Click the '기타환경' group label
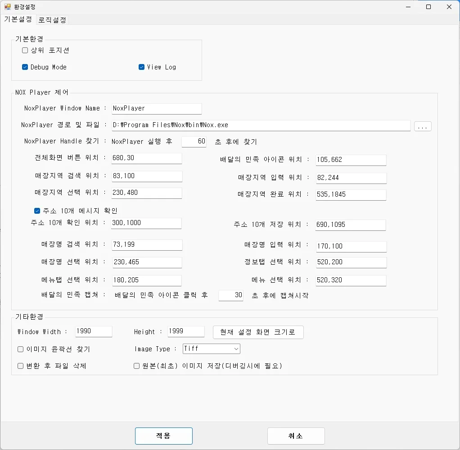This screenshot has height=450, width=460. (29, 317)
